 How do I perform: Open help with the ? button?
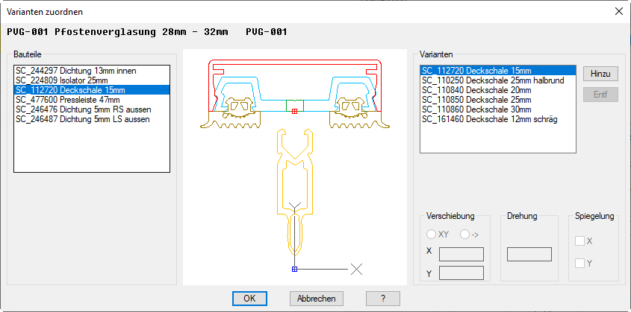[383, 298]
